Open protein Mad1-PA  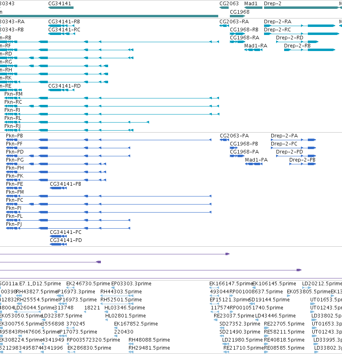256,160
